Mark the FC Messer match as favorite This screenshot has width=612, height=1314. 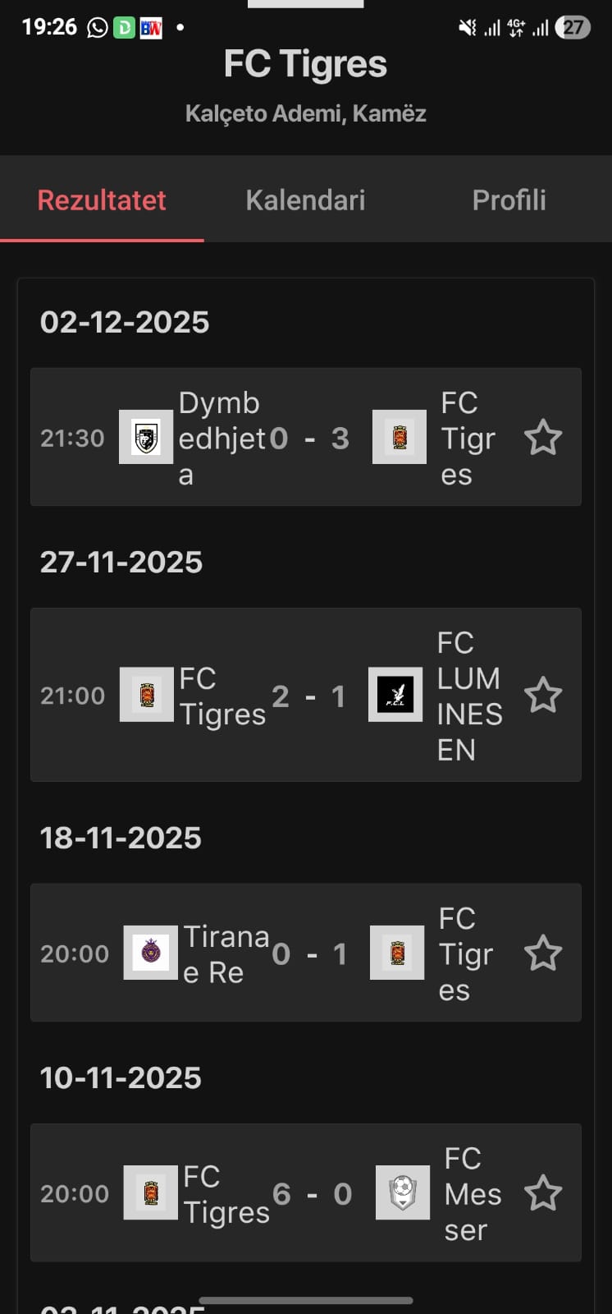542,1193
